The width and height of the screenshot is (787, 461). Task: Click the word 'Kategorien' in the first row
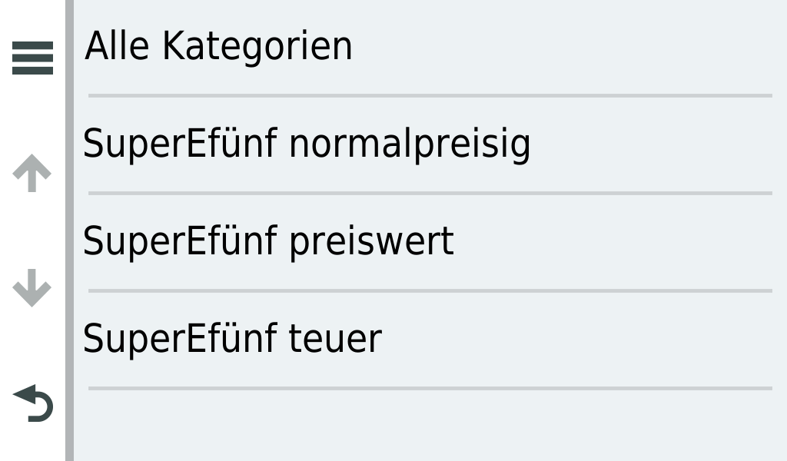257,47
